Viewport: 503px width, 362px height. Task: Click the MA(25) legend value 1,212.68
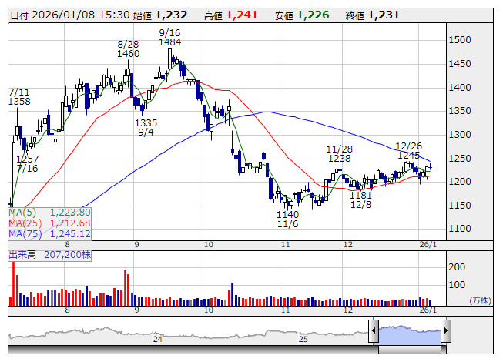tap(70, 223)
